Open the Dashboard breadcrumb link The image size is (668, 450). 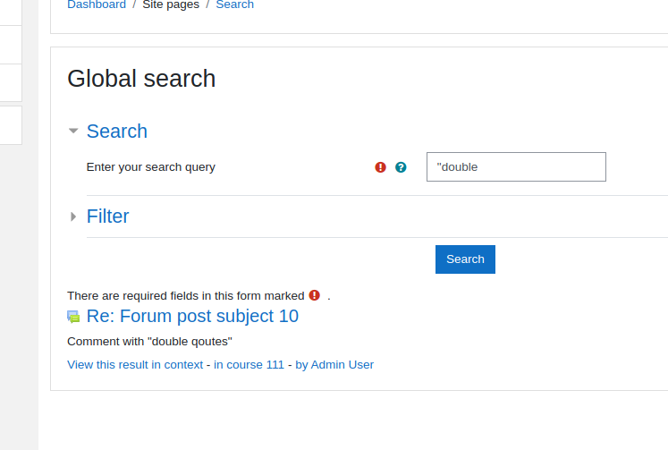tap(97, 4)
